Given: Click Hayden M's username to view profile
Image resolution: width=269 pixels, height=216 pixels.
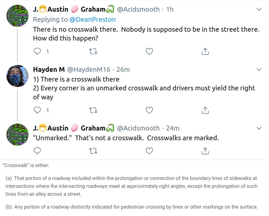Looking at the screenshot, I should (x=49, y=69).
